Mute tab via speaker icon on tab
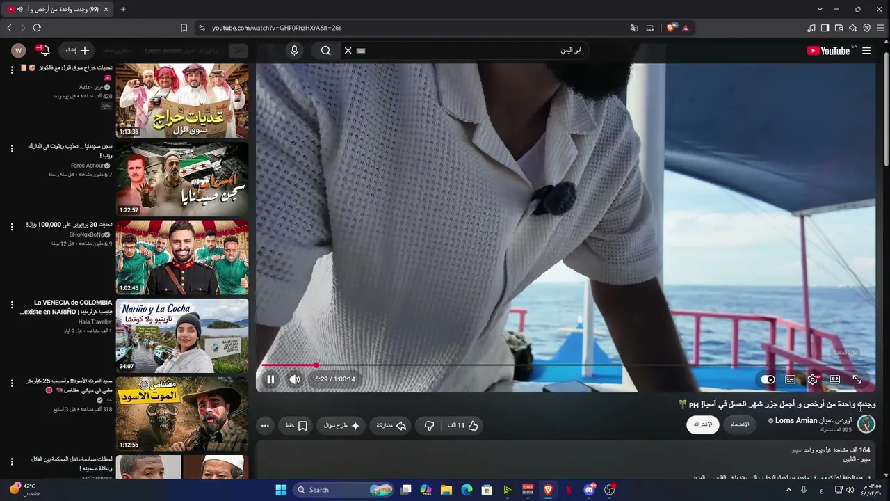890x501 pixels. point(19,9)
